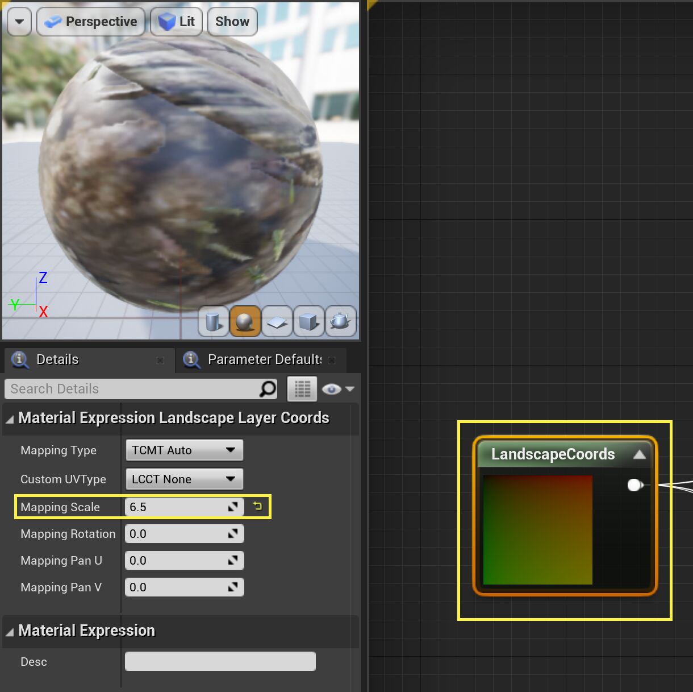Select the sphere preview shape icon
The width and height of the screenshot is (693, 692).
click(x=245, y=322)
